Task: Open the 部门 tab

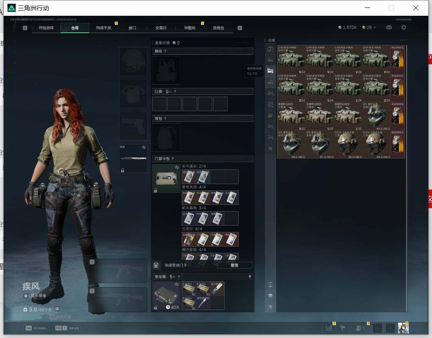Action: [132, 28]
